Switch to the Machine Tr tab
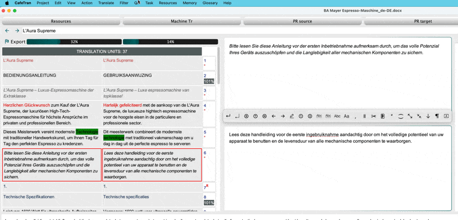Viewport: 458px width, 220px height. click(182, 21)
